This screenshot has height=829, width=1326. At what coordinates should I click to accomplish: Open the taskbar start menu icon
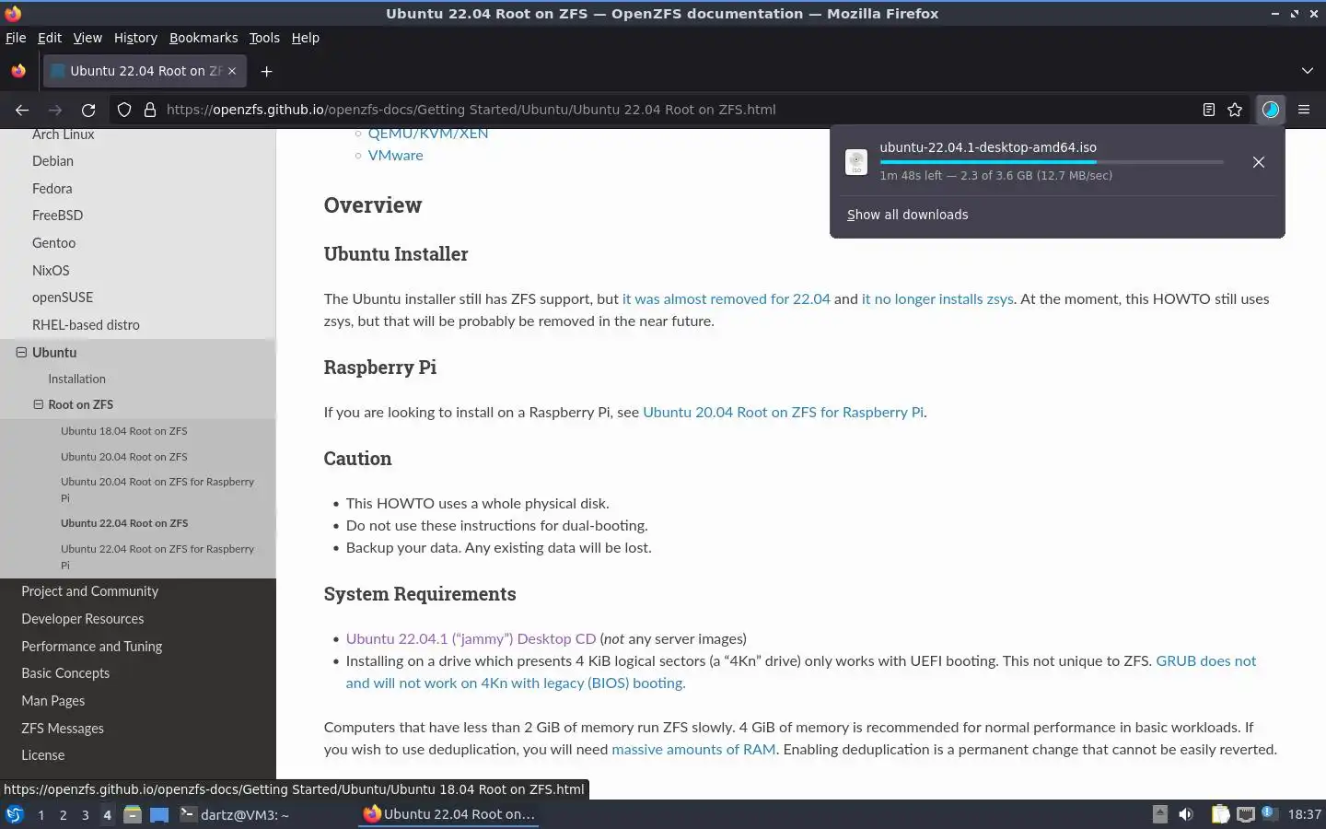[x=15, y=814]
